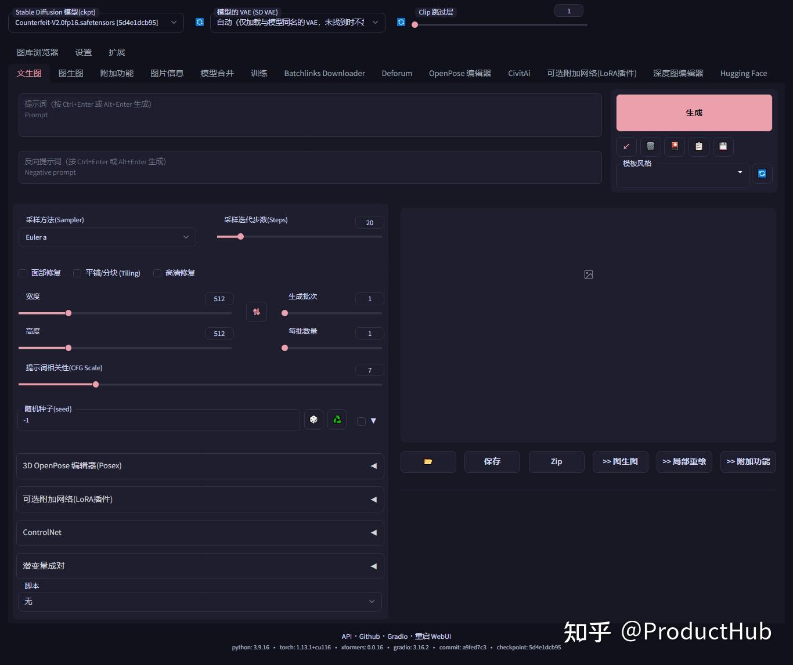Click the save floppy disk icon under Generate
Screen dimensions: 793x665
[723, 146]
